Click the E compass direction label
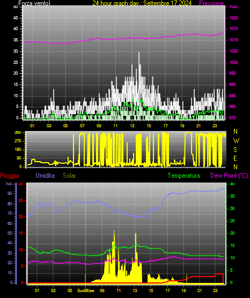This screenshot has height=298, width=250. (x=235, y=158)
